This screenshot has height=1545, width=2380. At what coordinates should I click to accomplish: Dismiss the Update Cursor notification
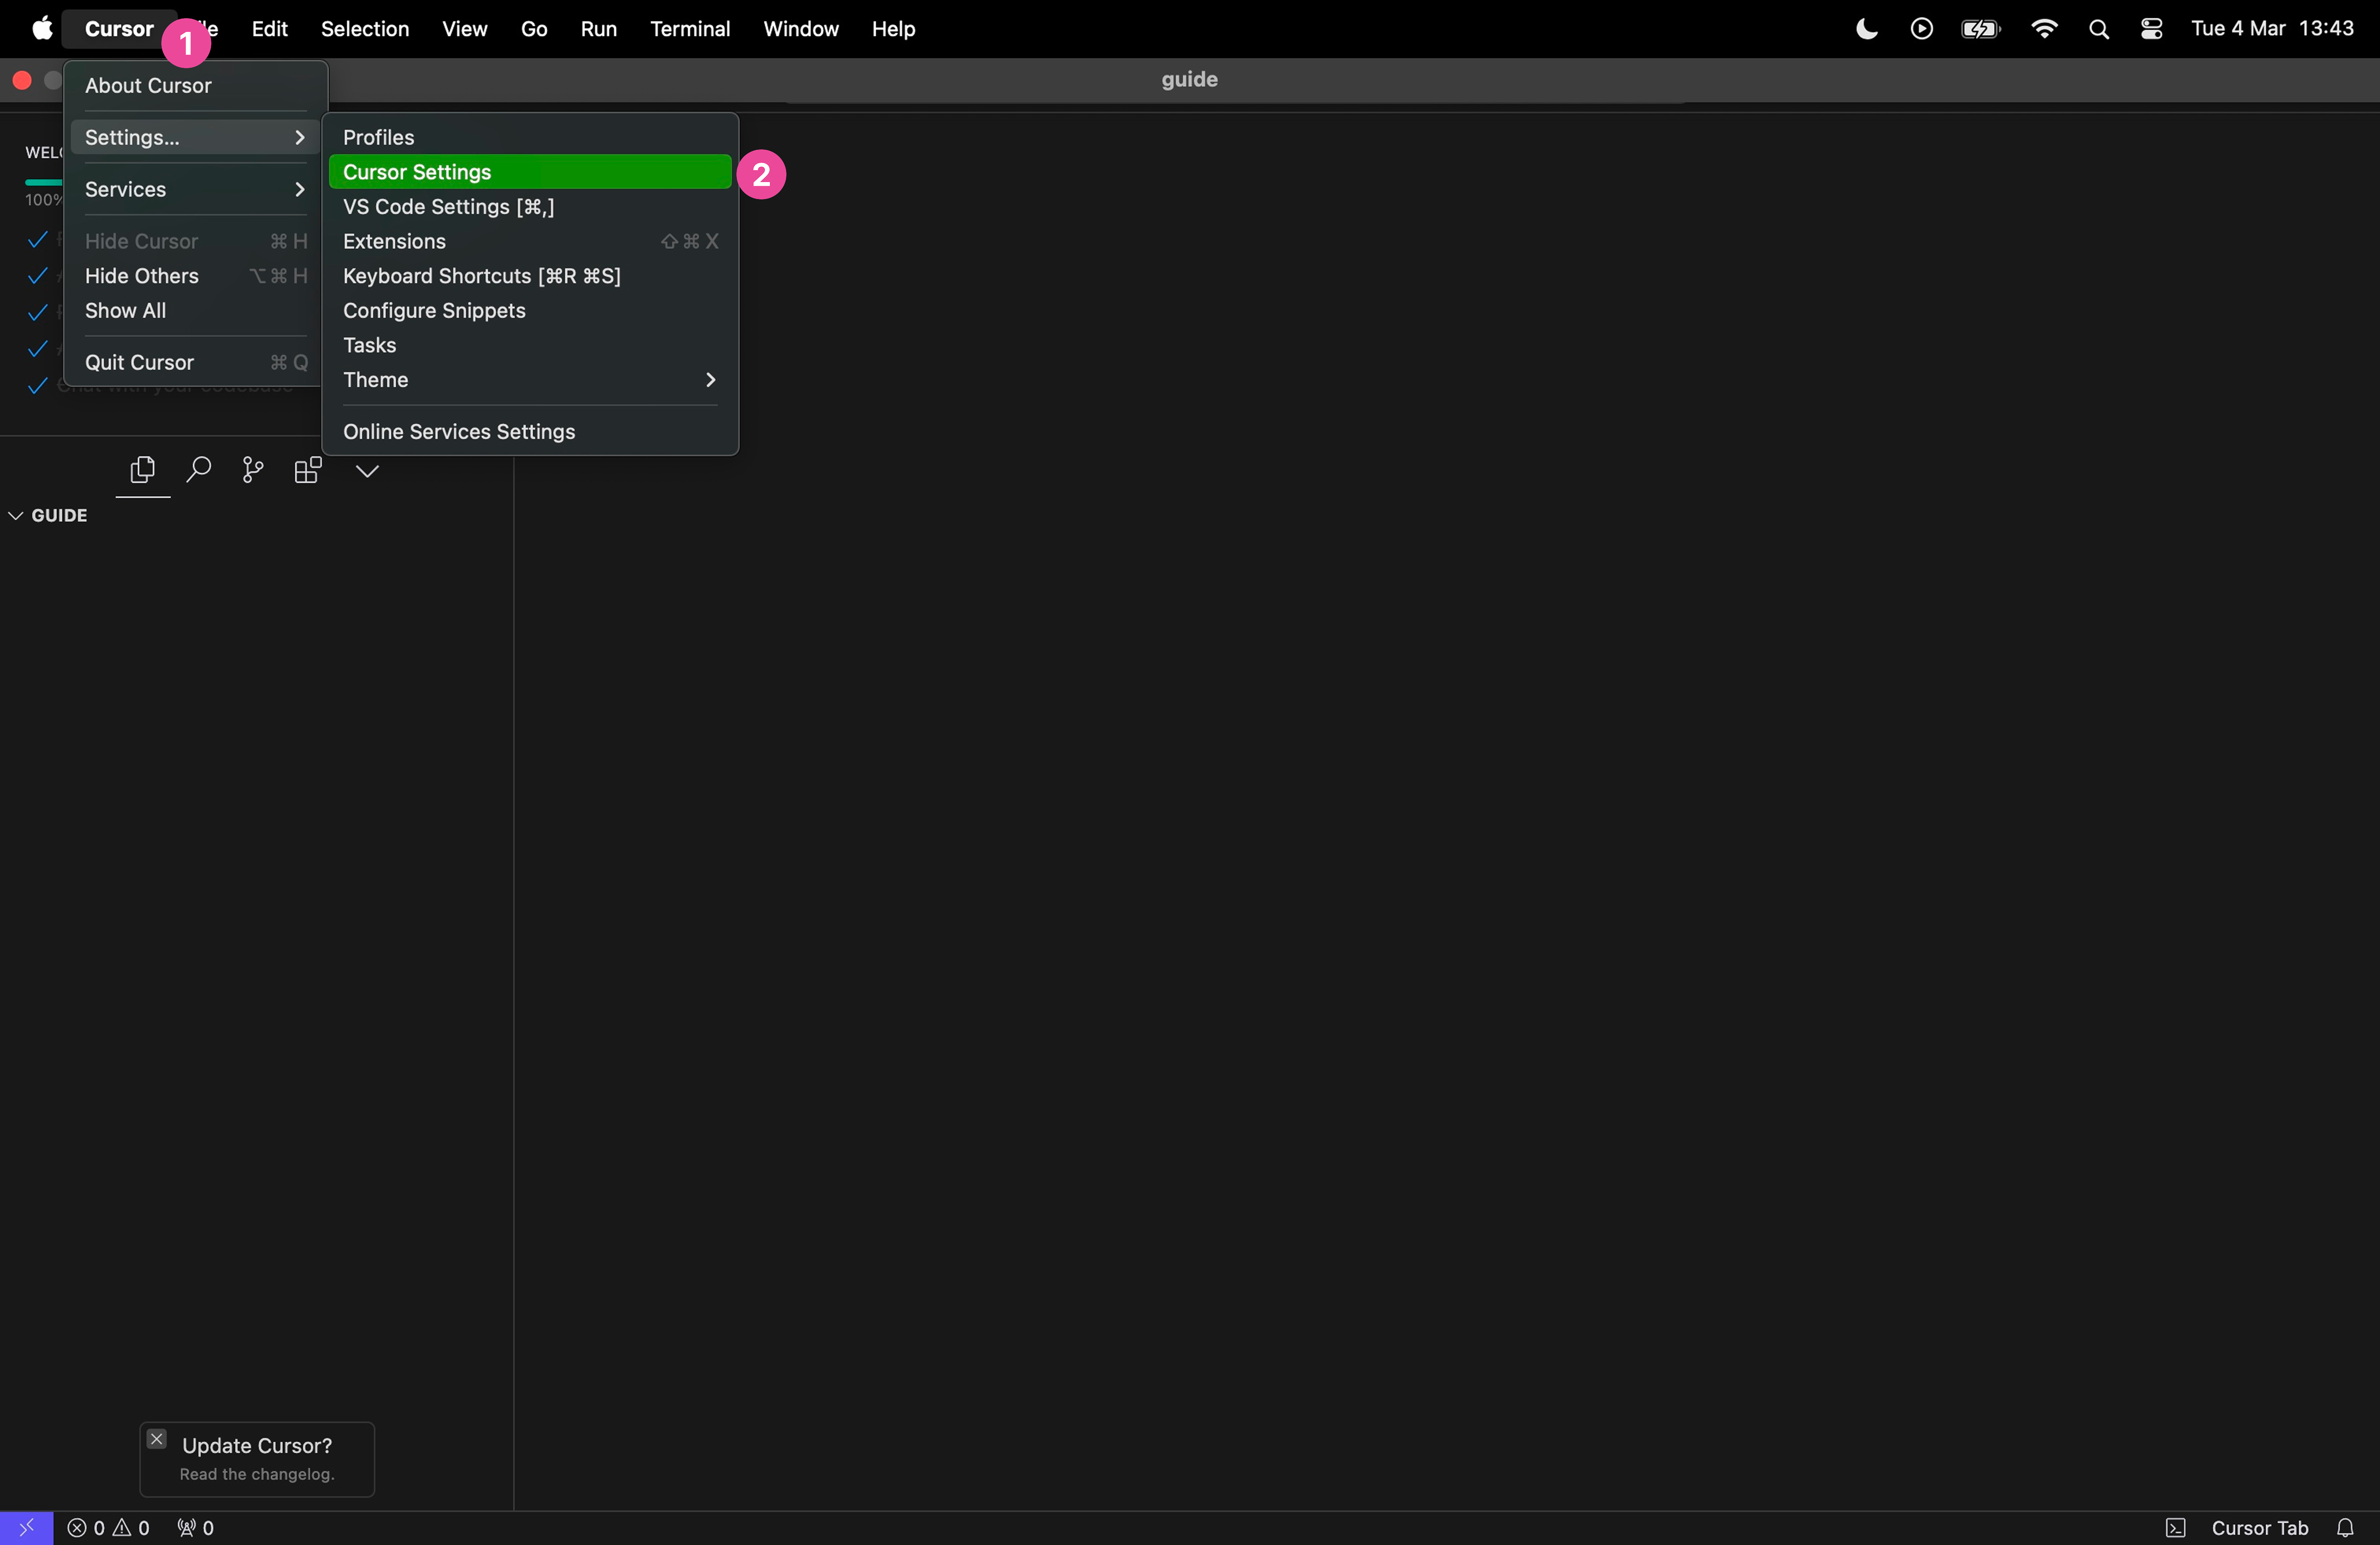click(157, 1439)
